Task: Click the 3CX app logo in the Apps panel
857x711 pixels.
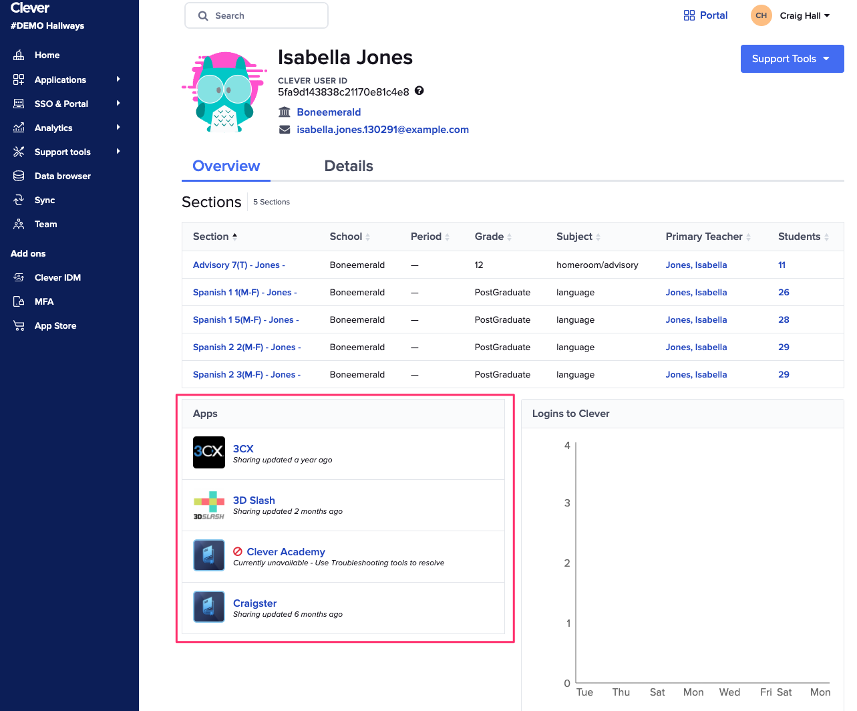Action: tap(209, 452)
